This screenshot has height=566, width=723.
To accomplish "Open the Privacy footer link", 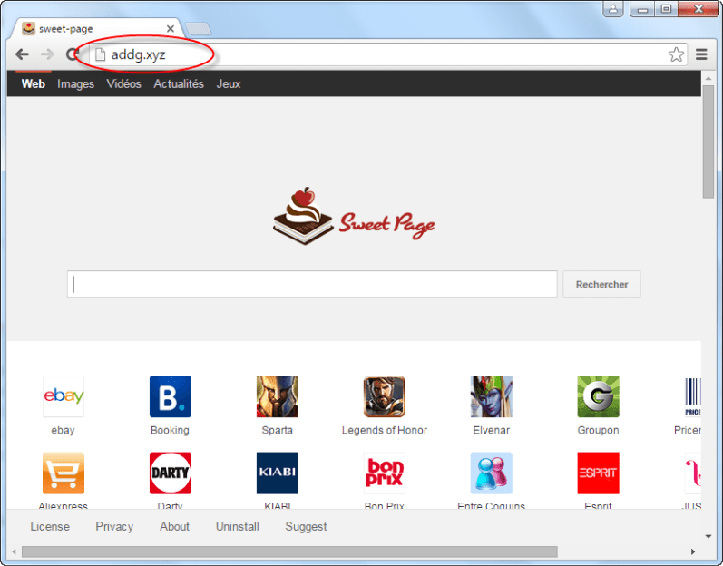I will pyautogui.click(x=114, y=527).
